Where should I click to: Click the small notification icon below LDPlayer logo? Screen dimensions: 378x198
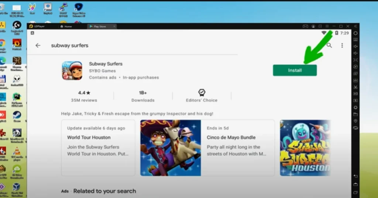32,33
